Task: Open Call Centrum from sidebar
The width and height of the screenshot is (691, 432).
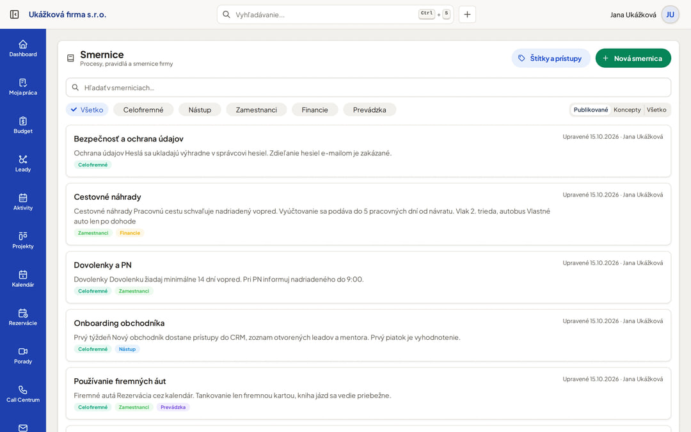Action: (x=23, y=394)
